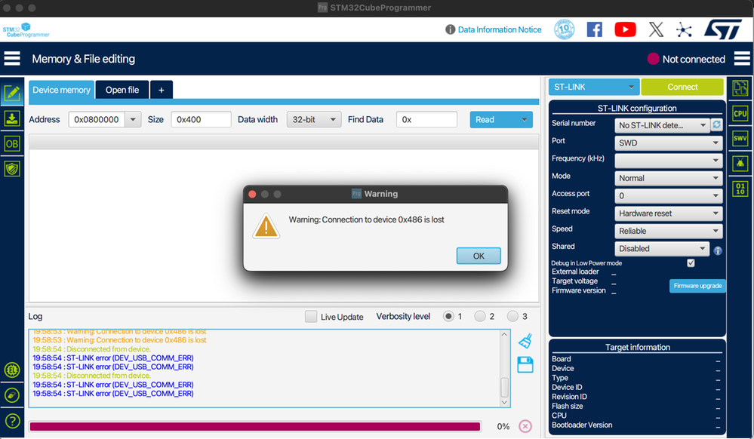Click the Not connected status indicator

(x=686, y=59)
